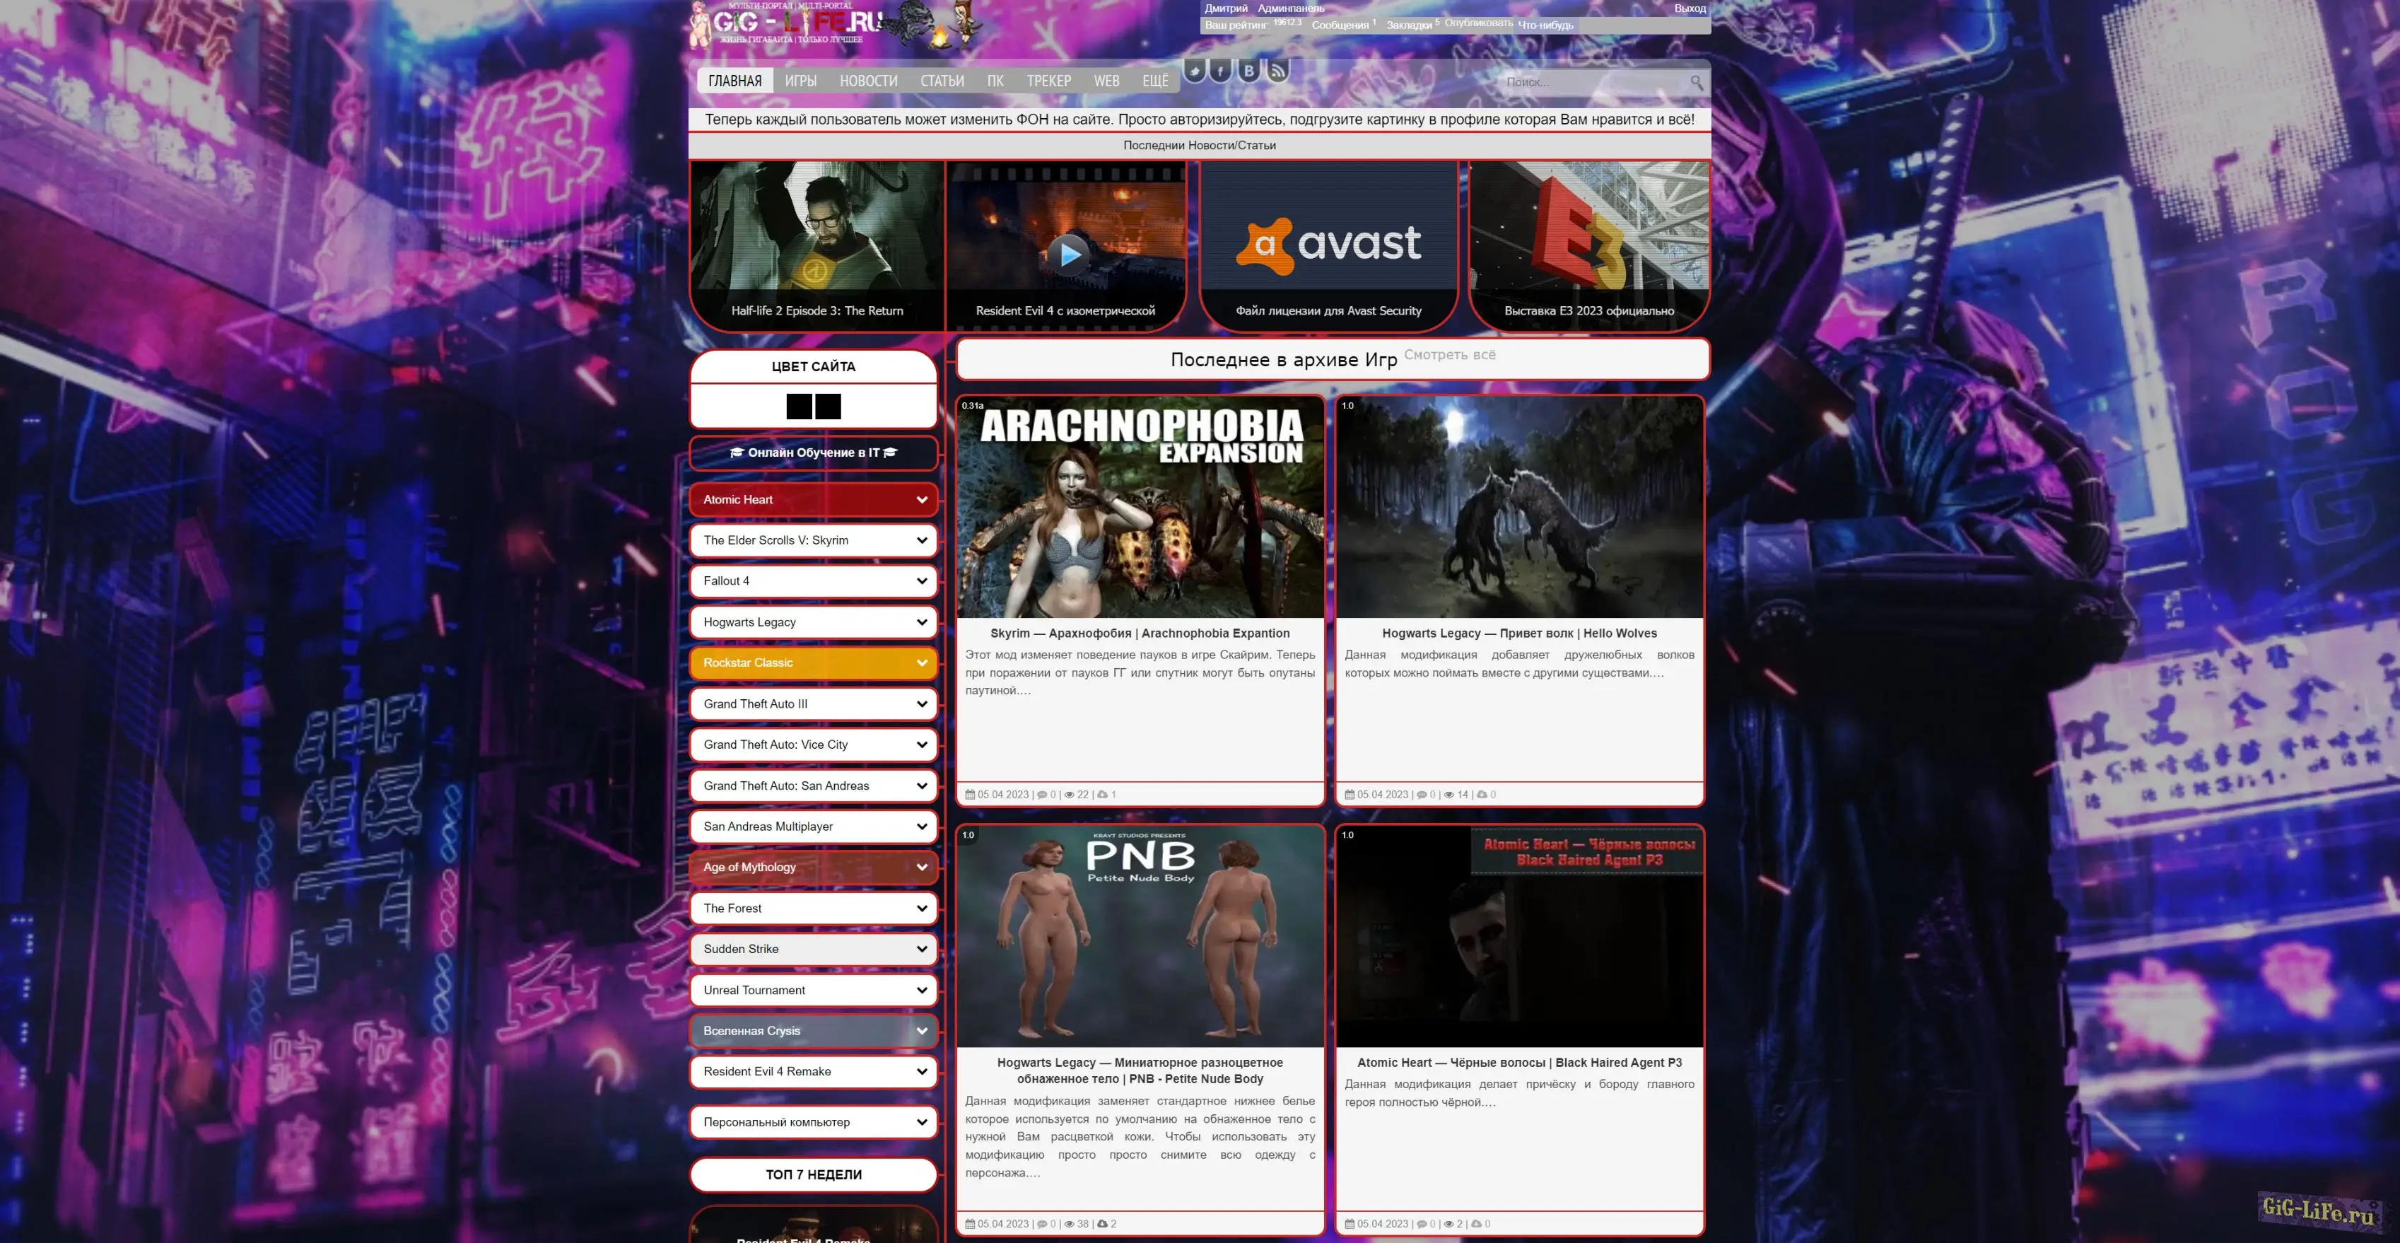This screenshot has height=1243, width=2400.
Task: Open the Facebook social icon
Action: [1220, 71]
